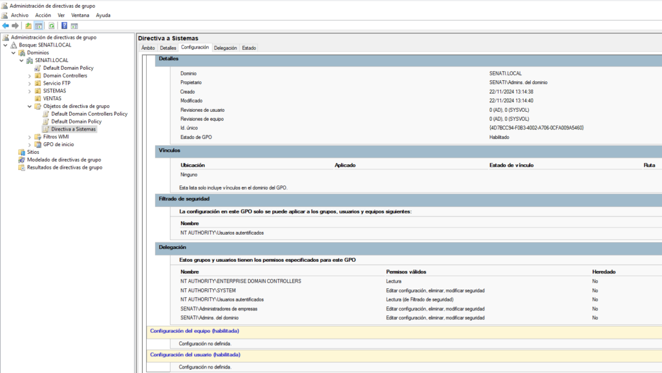Viewport: 662px width, 373px height.
Task: Click the Dominios folder icon in tree
Action: pos(22,53)
